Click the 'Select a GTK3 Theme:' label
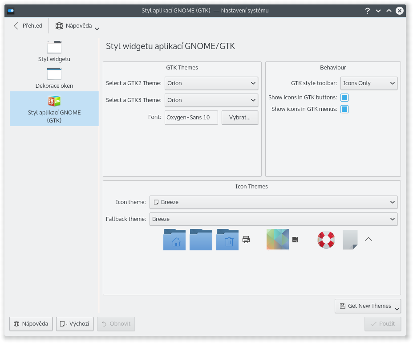Viewport: 413px width, 343px height. click(134, 100)
